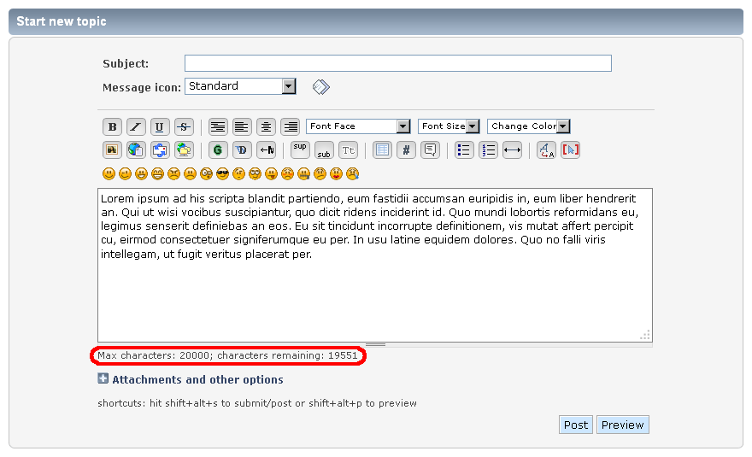Screen dimensions: 752x457
Task: Insert a table using the grid icon
Action: pyautogui.click(x=382, y=150)
